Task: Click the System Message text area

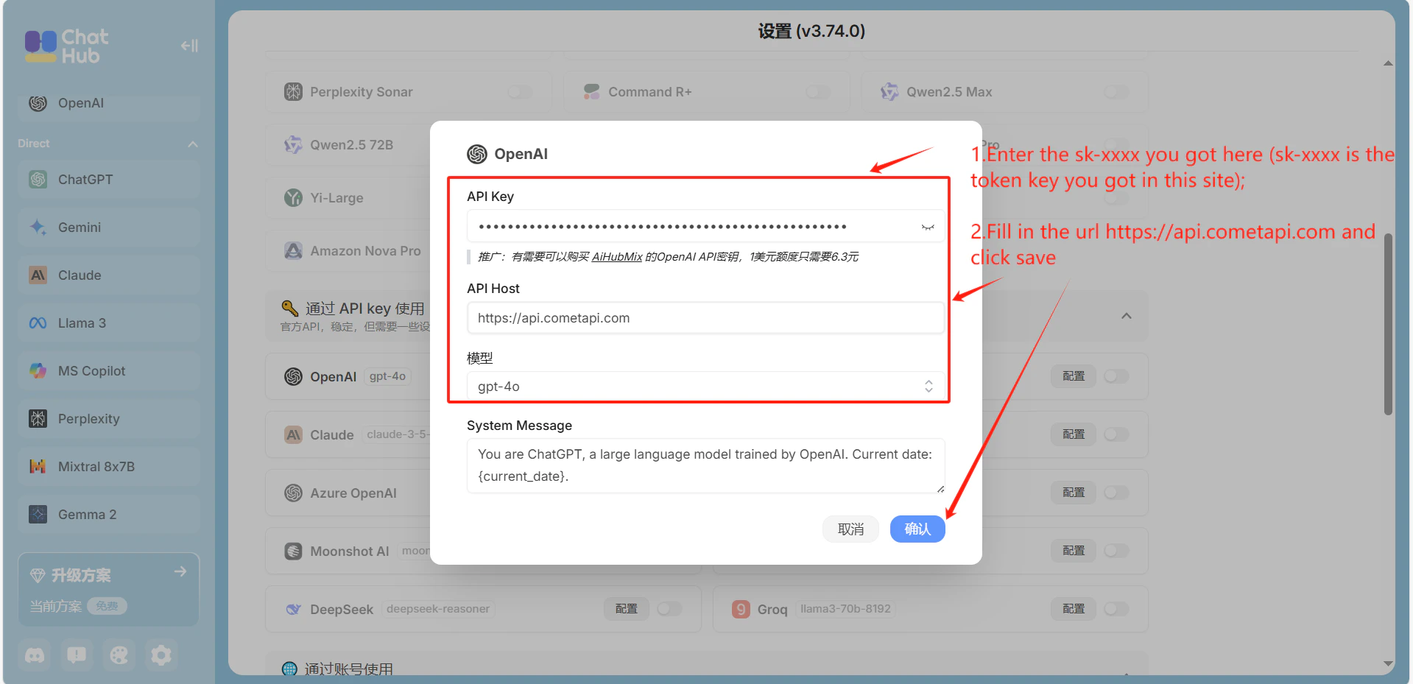Action: (705, 465)
